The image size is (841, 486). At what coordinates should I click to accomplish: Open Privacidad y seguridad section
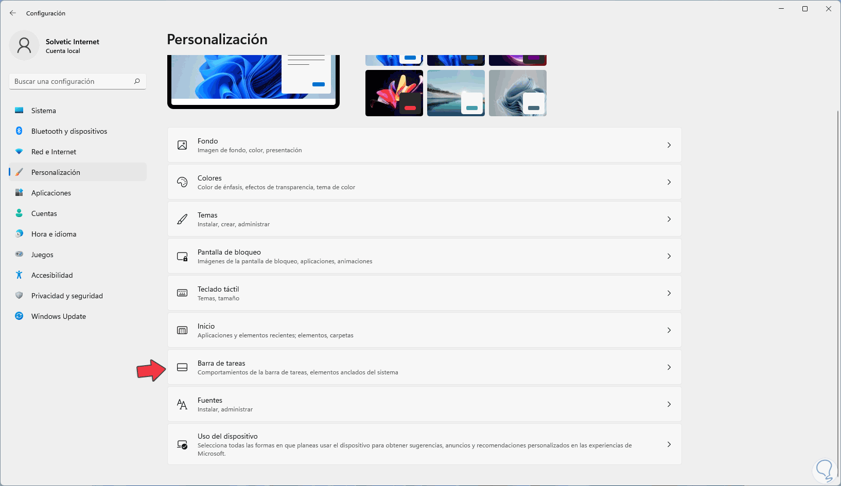[78, 296]
